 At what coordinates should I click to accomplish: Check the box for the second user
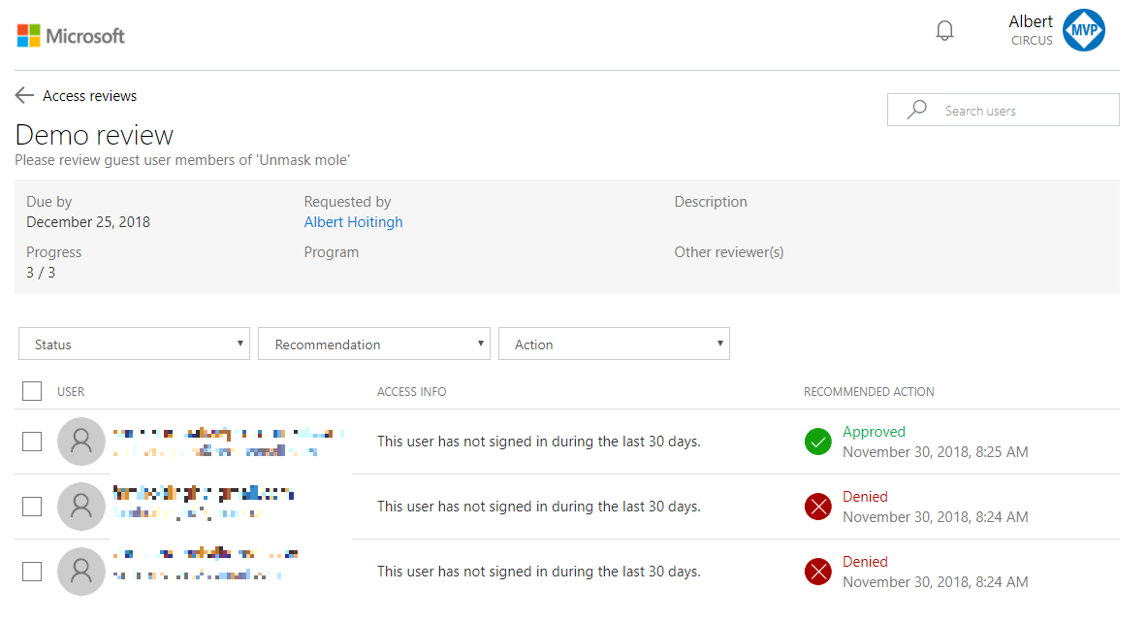[32, 507]
